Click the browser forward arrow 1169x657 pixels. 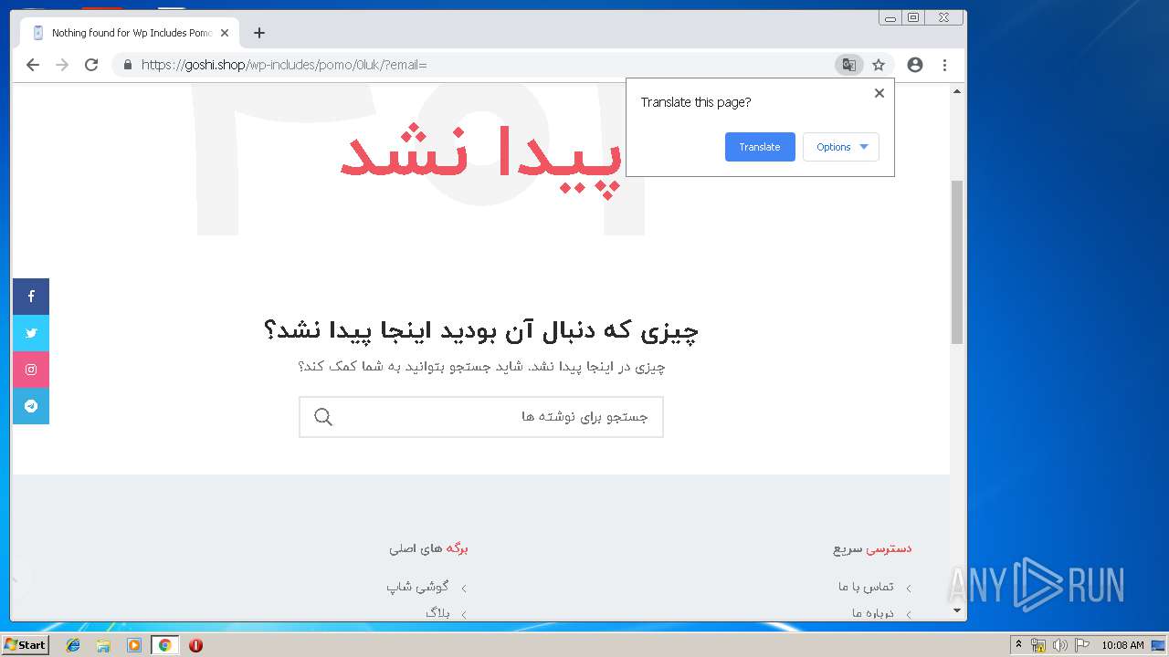coord(62,65)
